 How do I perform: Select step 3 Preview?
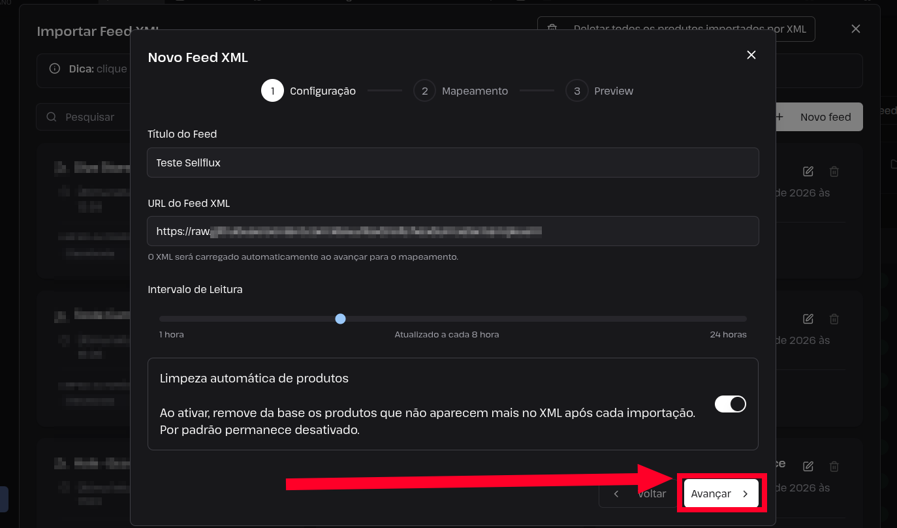(x=600, y=91)
